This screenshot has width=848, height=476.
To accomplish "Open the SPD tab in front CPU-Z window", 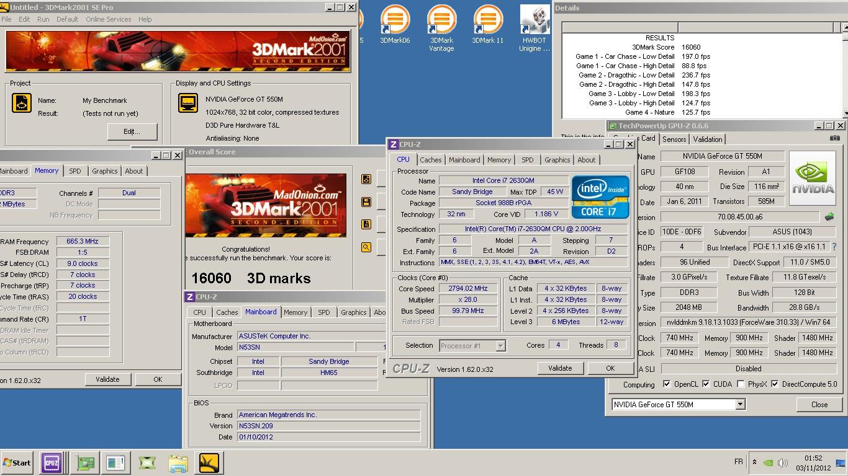I will 527,160.
